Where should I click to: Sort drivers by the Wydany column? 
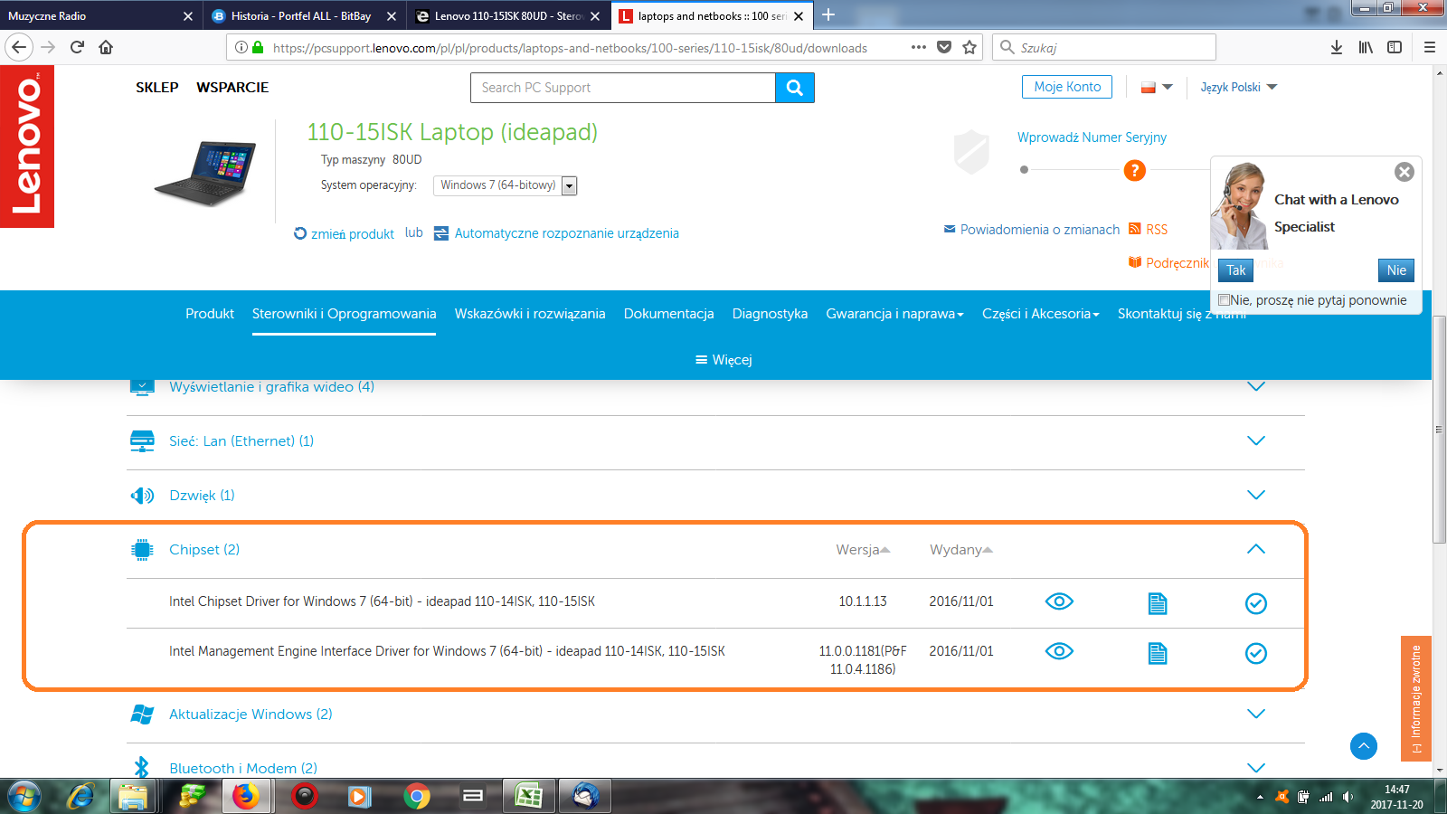pos(961,550)
